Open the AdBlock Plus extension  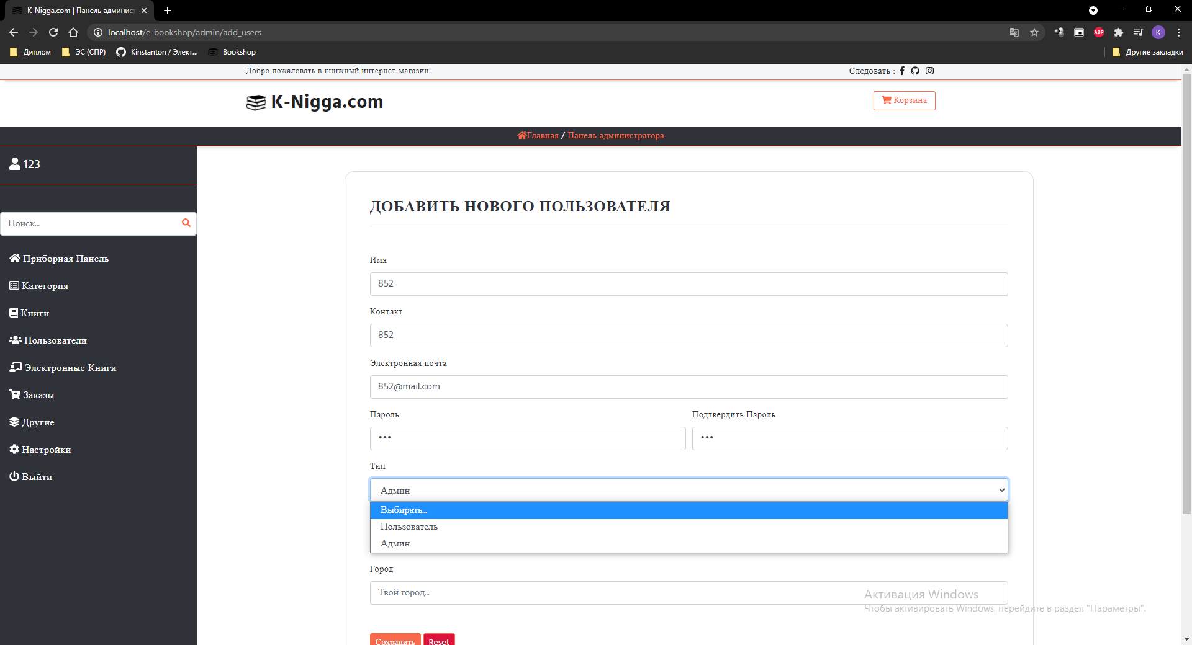pos(1099,32)
